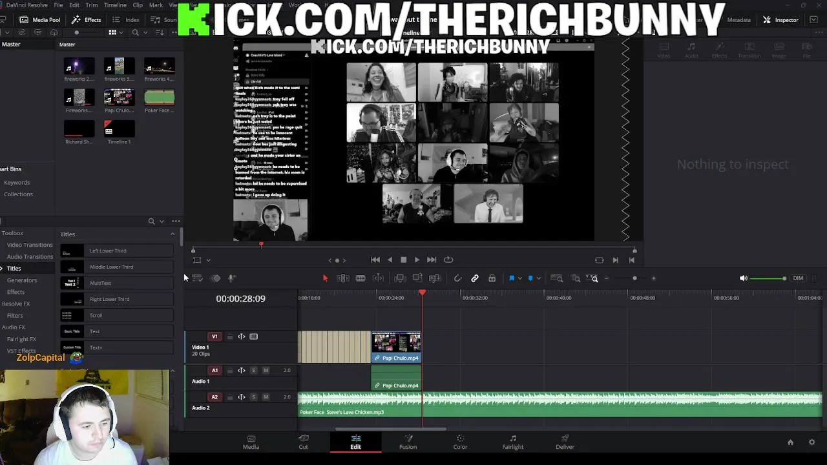Adjust the timeline zoom slider
827x465 pixels.
click(x=634, y=278)
